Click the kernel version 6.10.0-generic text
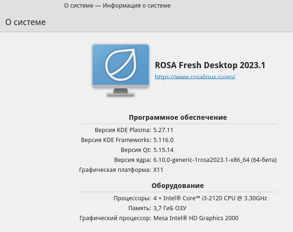 point(215,160)
